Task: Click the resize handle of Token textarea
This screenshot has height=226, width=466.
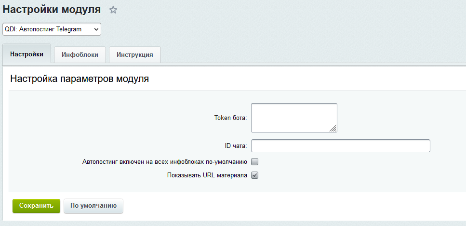Action: [x=333, y=129]
